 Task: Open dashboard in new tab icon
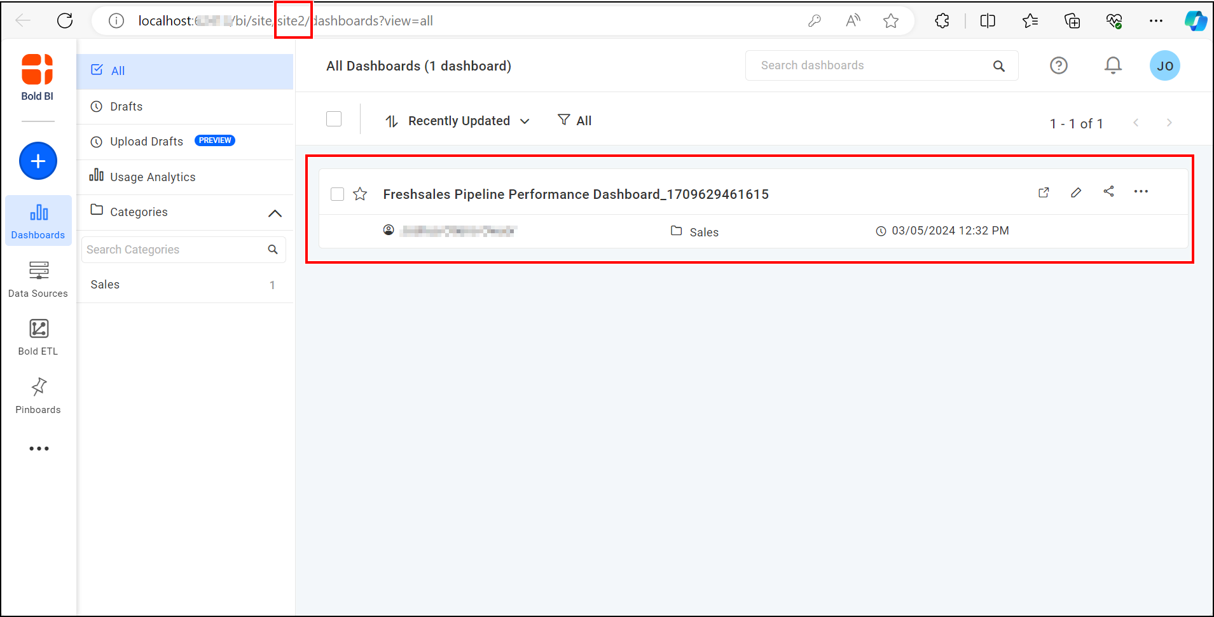1044,193
